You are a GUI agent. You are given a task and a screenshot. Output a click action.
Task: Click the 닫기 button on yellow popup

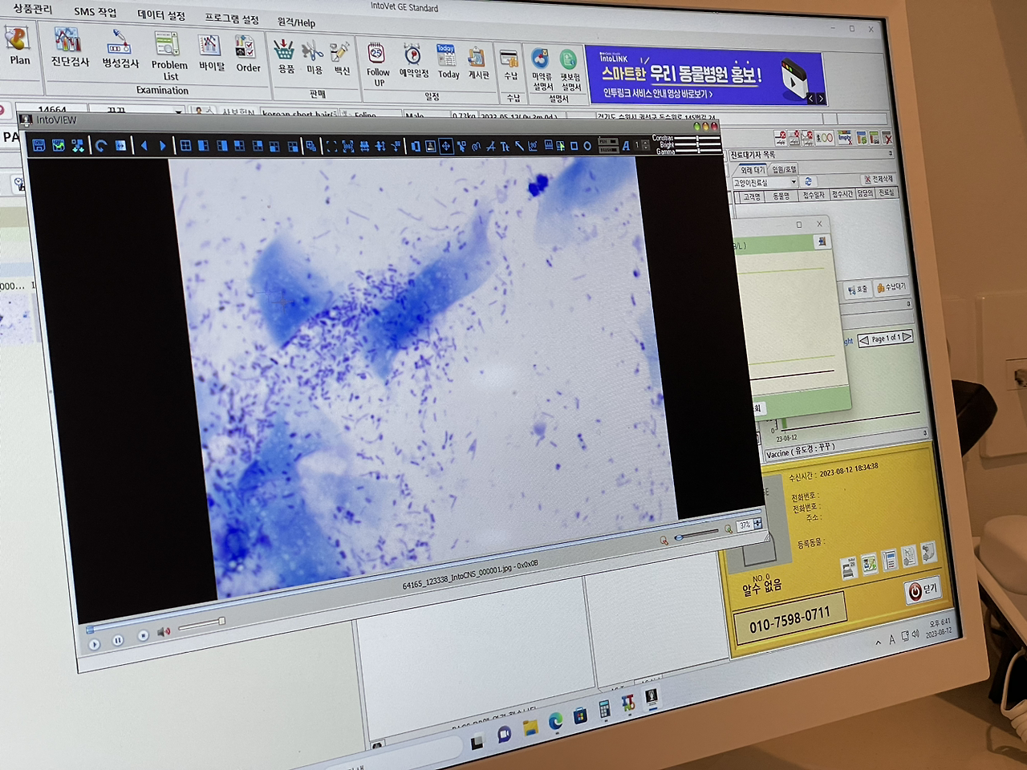pos(923,590)
